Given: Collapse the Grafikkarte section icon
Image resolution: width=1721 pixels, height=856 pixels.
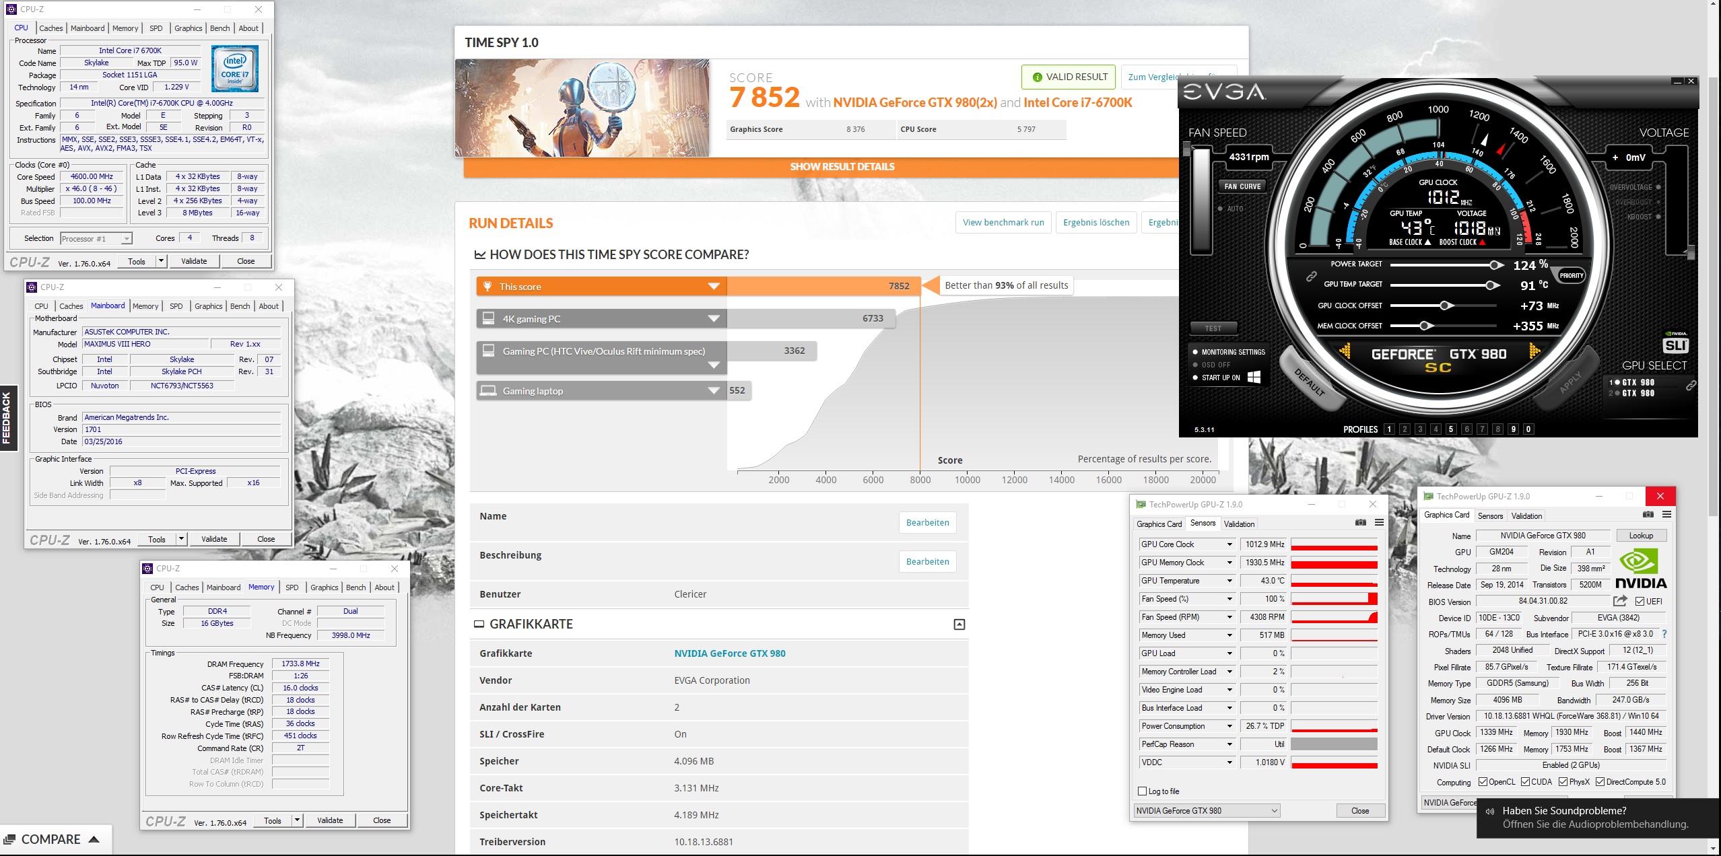Looking at the screenshot, I should pos(959,625).
